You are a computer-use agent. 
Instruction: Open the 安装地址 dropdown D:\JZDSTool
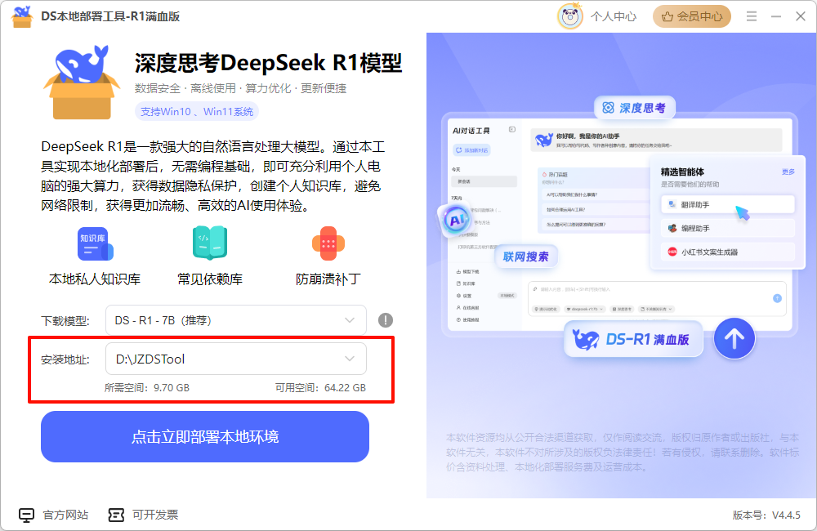coord(236,359)
